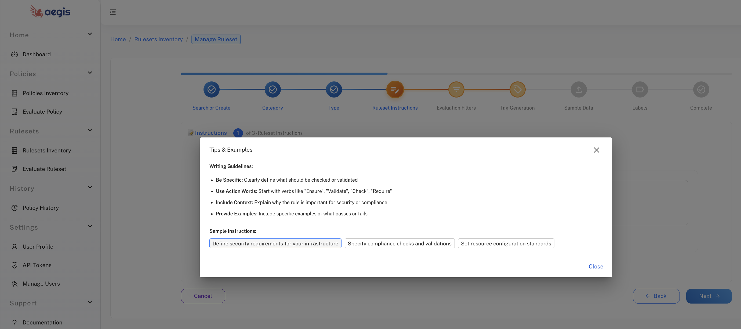Click the Dashboard gauge icon
The width and height of the screenshot is (741, 329).
tap(14, 54)
